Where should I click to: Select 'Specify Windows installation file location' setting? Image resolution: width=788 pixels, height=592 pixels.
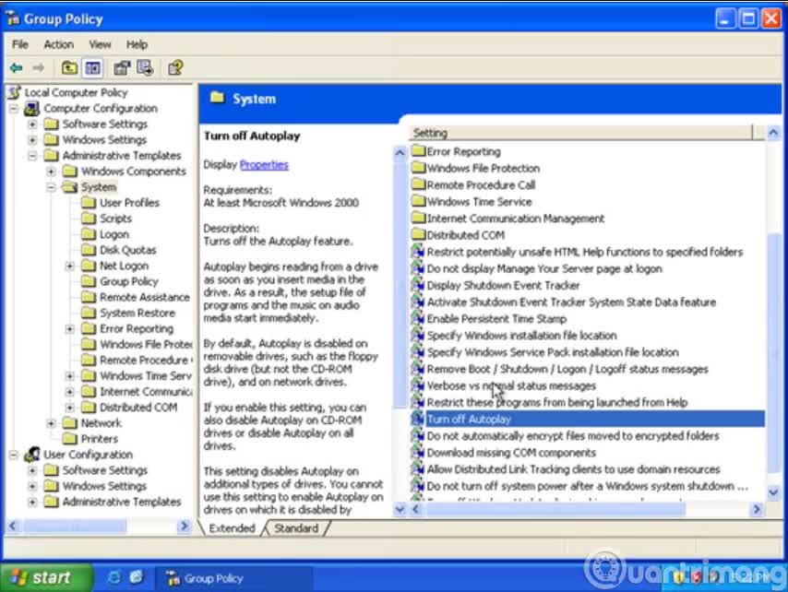click(521, 336)
